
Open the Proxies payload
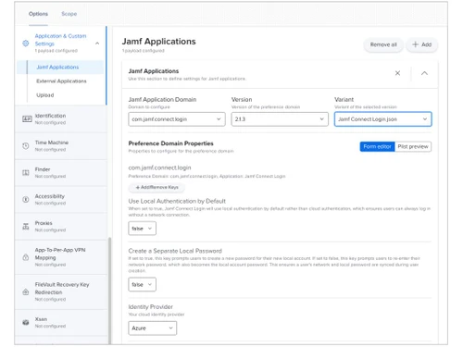tap(61, 227)
